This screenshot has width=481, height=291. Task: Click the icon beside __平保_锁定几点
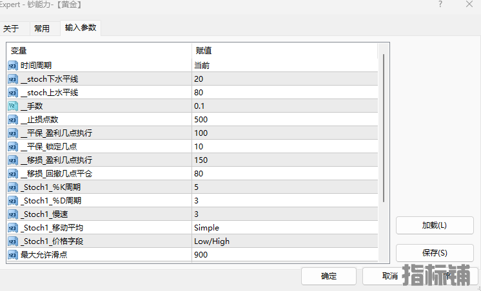click(13, 146)
